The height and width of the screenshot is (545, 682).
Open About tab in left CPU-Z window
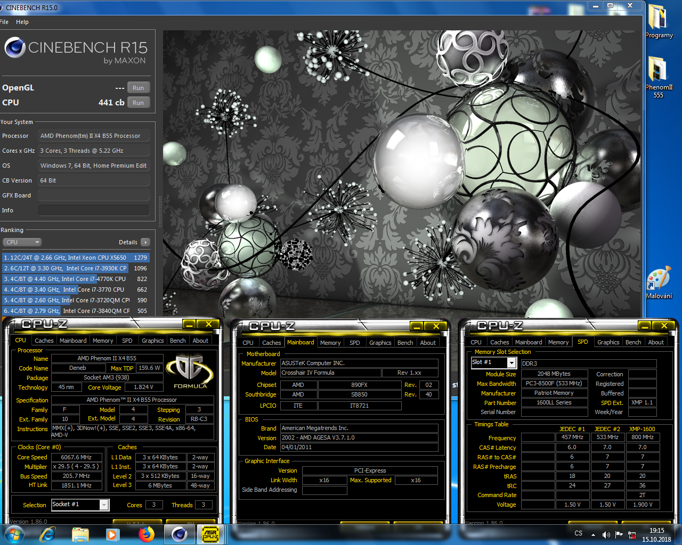coord(200,341)
